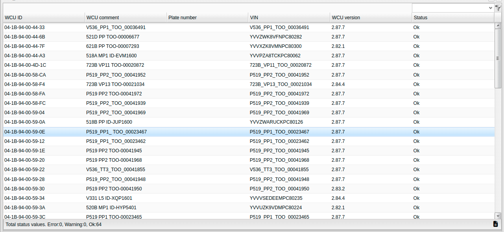Image resolution: width=504 pixels, height=232 pixels.
Task: Sort by WCU ID column header
Action: 44,18
